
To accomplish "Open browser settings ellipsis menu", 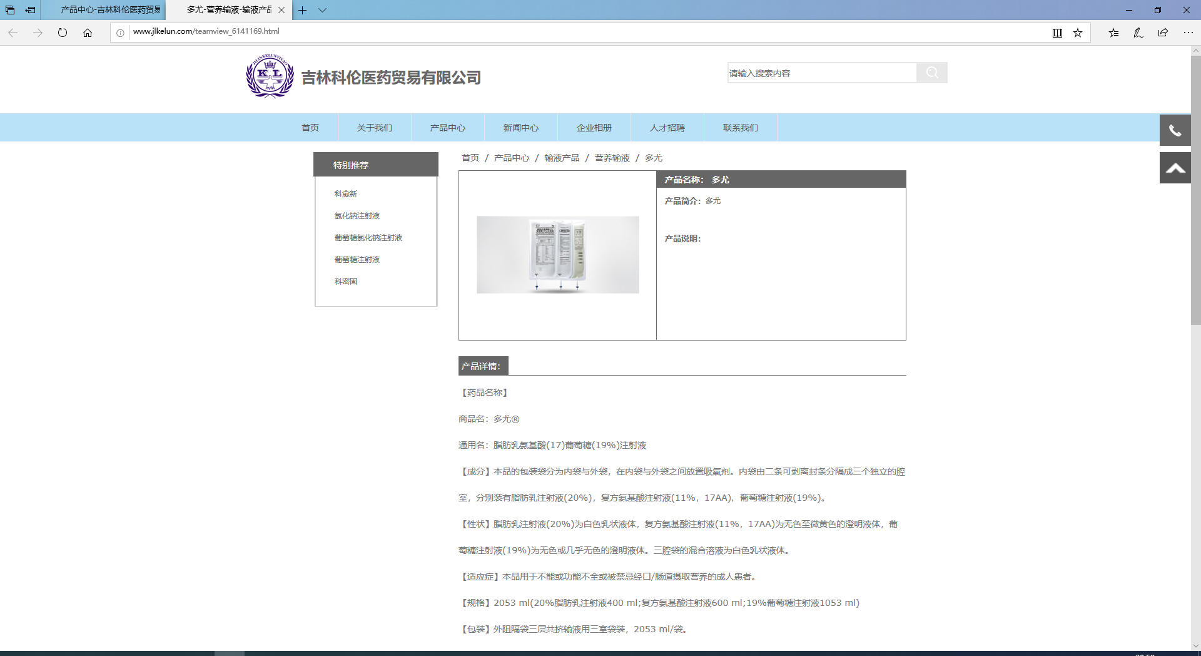I will pyautogui.click(x=1188, y=33).
